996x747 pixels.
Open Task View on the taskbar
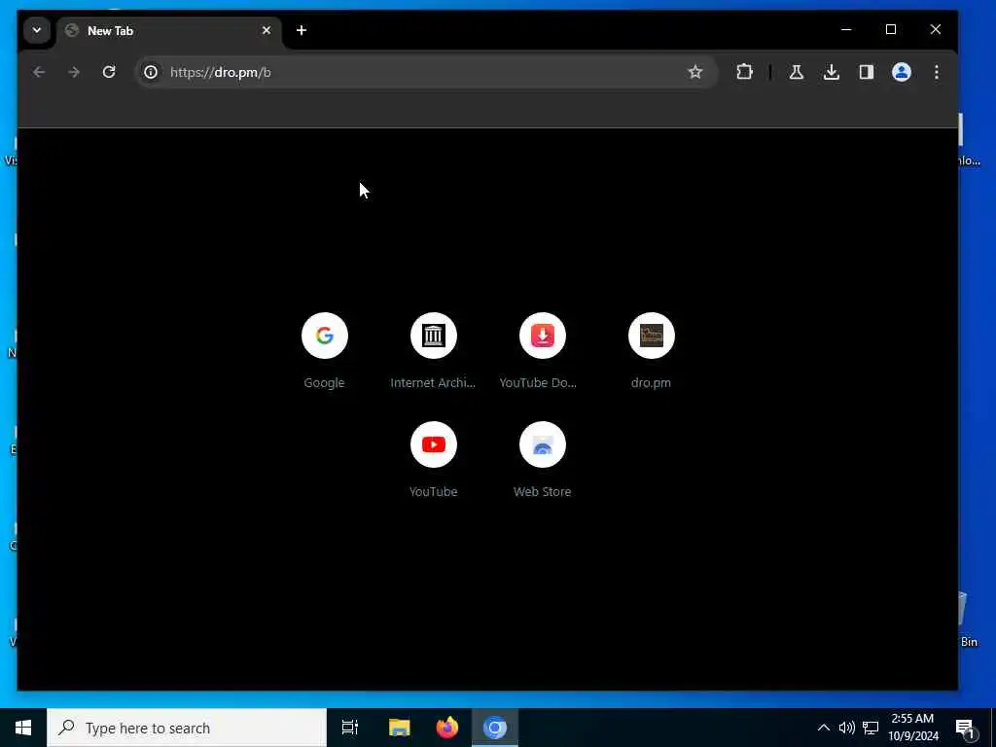point(350,728)
